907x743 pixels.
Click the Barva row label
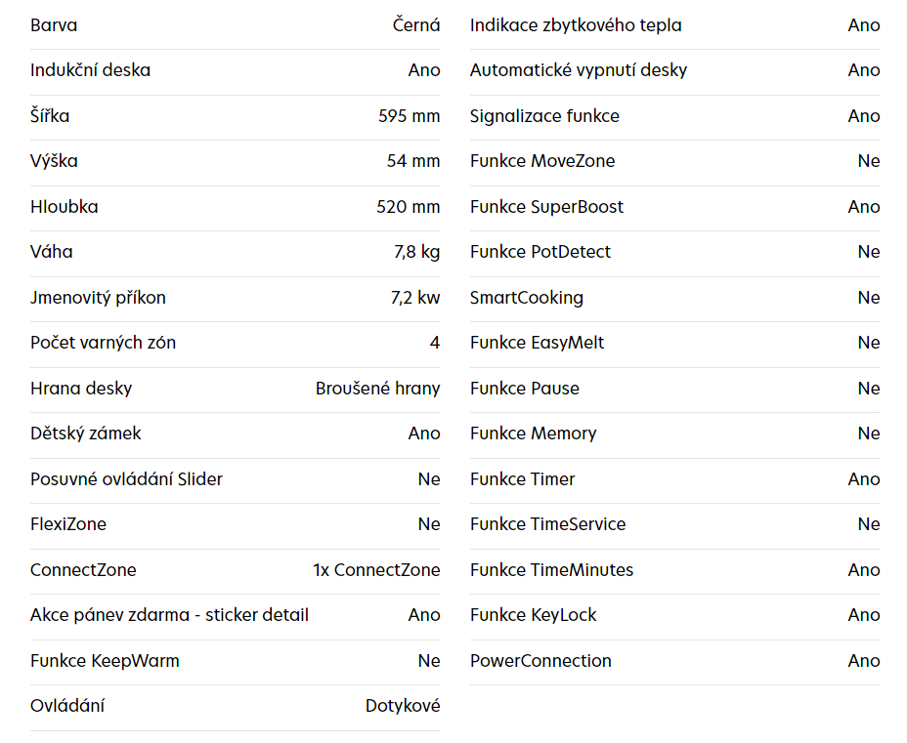54,25
